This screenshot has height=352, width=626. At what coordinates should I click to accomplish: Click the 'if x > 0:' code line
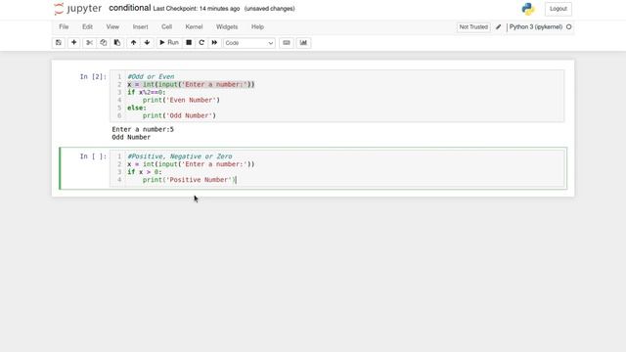point(145,172)
